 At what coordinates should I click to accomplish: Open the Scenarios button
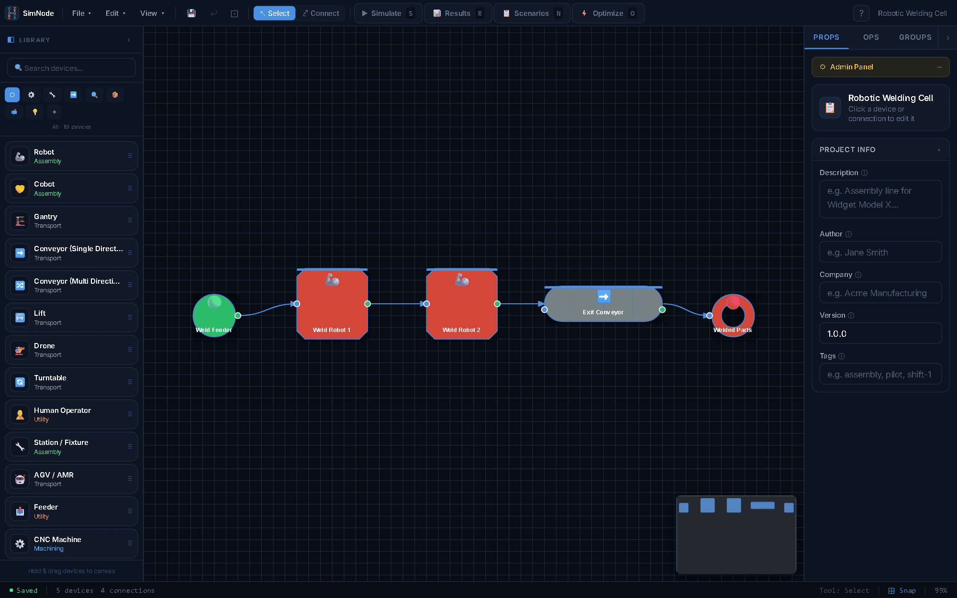click(532, 13)
